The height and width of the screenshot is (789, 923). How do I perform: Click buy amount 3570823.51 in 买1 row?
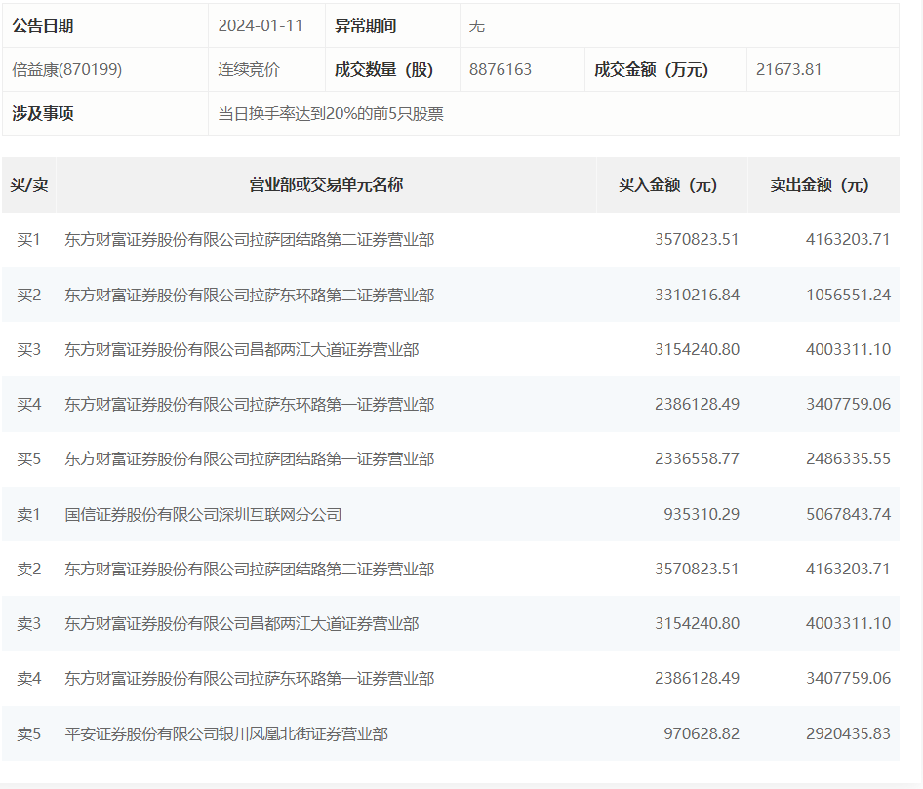click(x=697, y=240)
